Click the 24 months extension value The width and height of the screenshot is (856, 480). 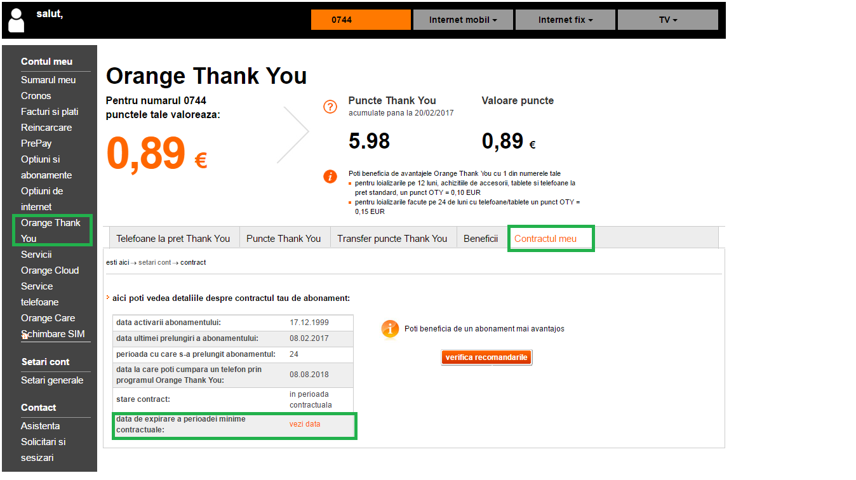coord(294,354)
